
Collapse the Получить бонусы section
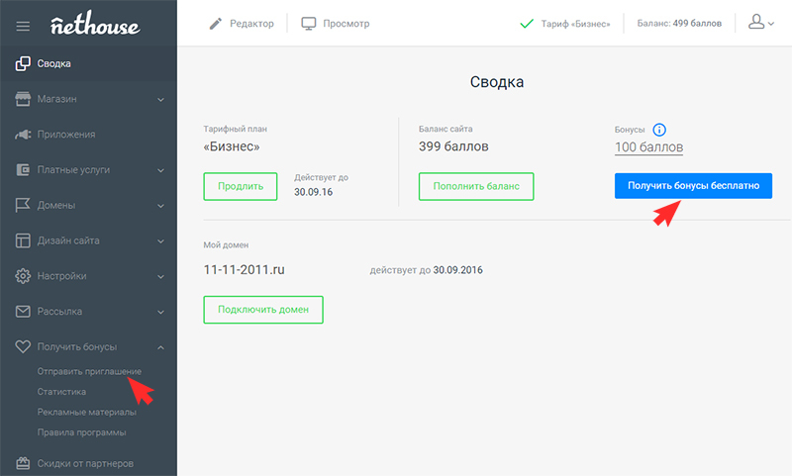click(160, 347)
